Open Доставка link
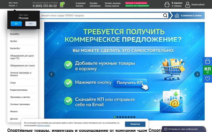This screenshot has width=212, height=132. tap(93, 3)
